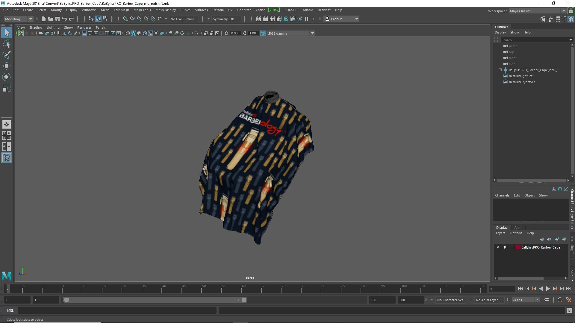The image size is (575, 323).
Task: Open the Script Editor
Action: point(570,310)
